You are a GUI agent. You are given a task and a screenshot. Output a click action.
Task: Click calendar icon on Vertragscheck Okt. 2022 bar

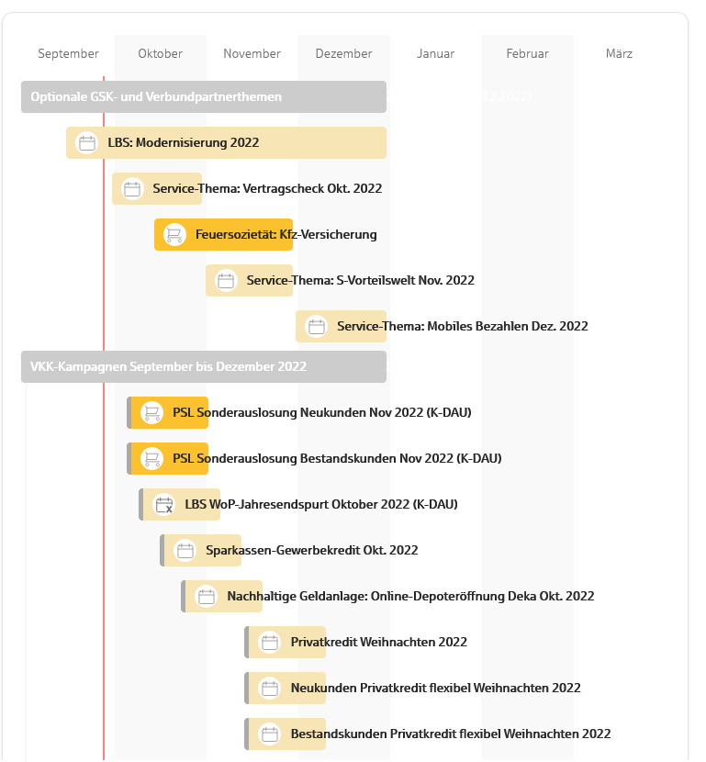[x=133, y=189]
